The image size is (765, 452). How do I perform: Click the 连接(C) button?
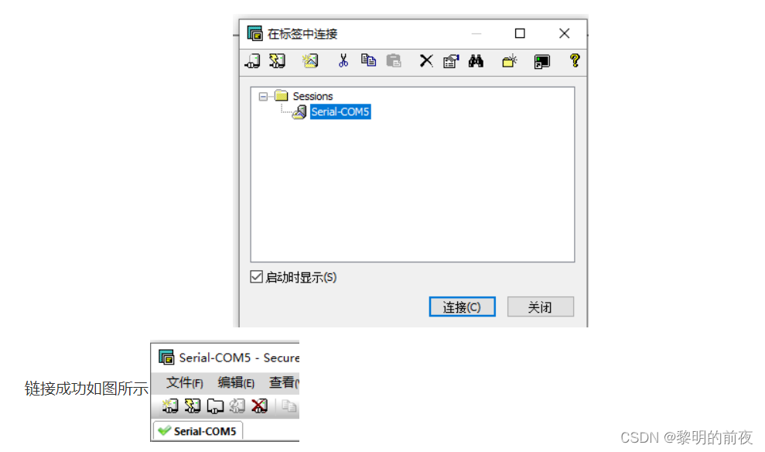462,307
